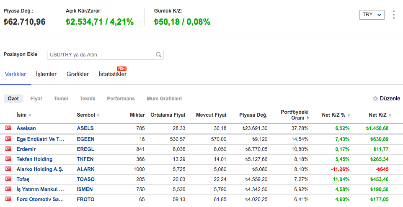The width and height of the screenshot is (403, 207).
Task: Sort by Sembol column arrows
Action: click(x=98, y=115)
